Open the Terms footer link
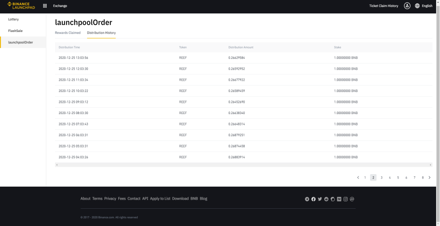Image resolution: width=440 pixels, height=226 pixels. 97,198
